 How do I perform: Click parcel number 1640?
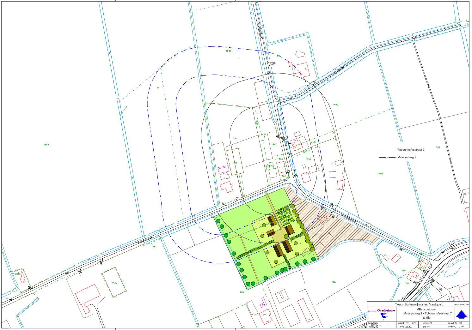click(271, 166)
